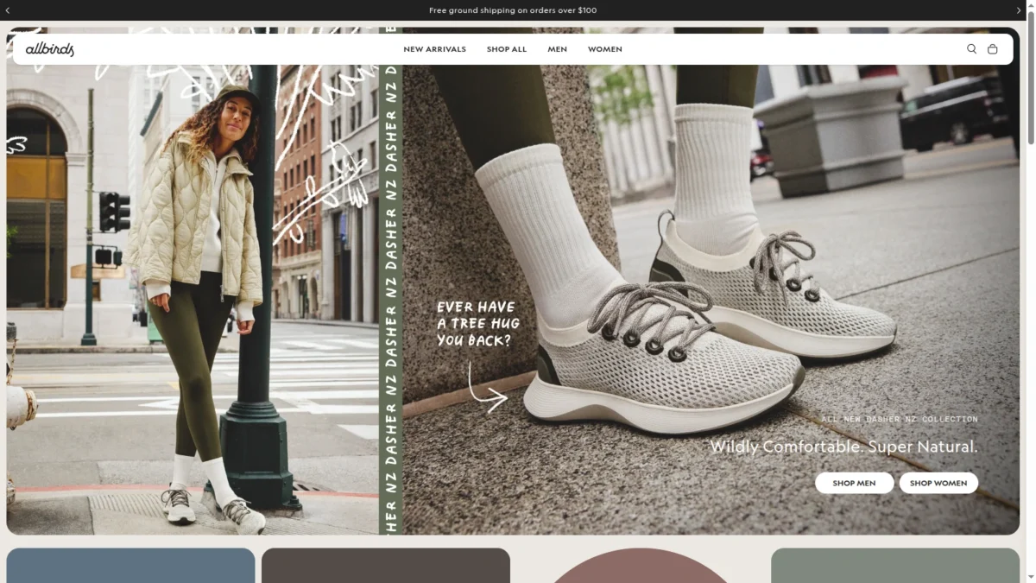Viewport: 1036px width, 583px height.
Task: Select the blue card below the hero
Action: click(x=130, y=566)
